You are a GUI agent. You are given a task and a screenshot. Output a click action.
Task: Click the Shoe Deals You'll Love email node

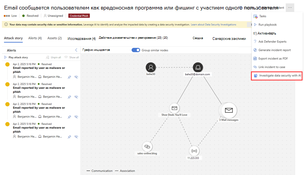pyautogui.click(x=174, y=108)
